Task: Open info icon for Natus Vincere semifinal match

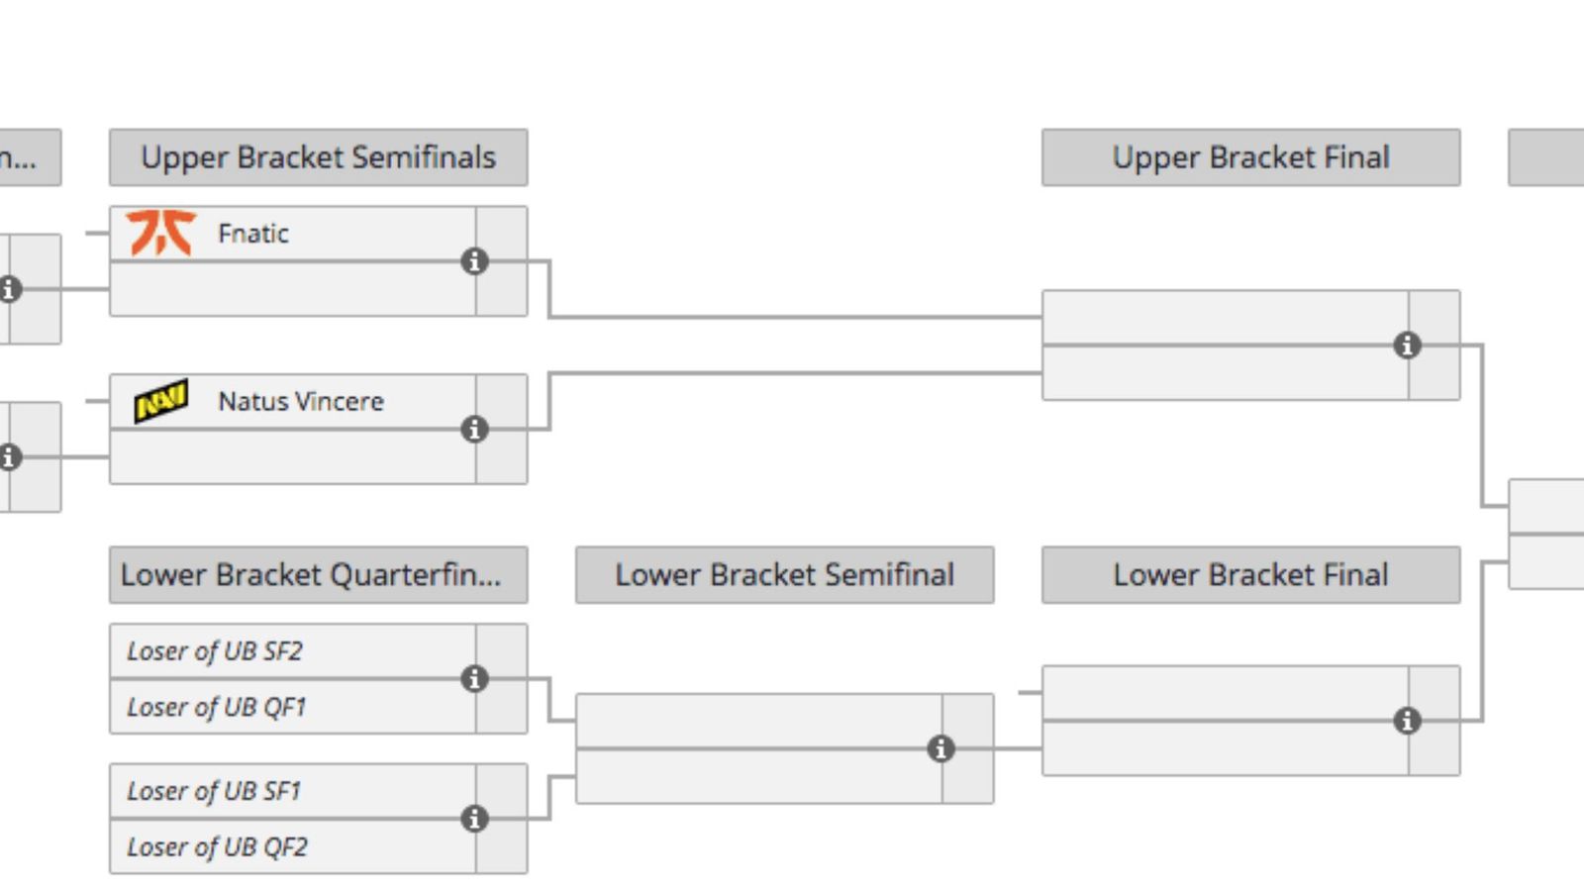Action: click(x=475, y=430)
